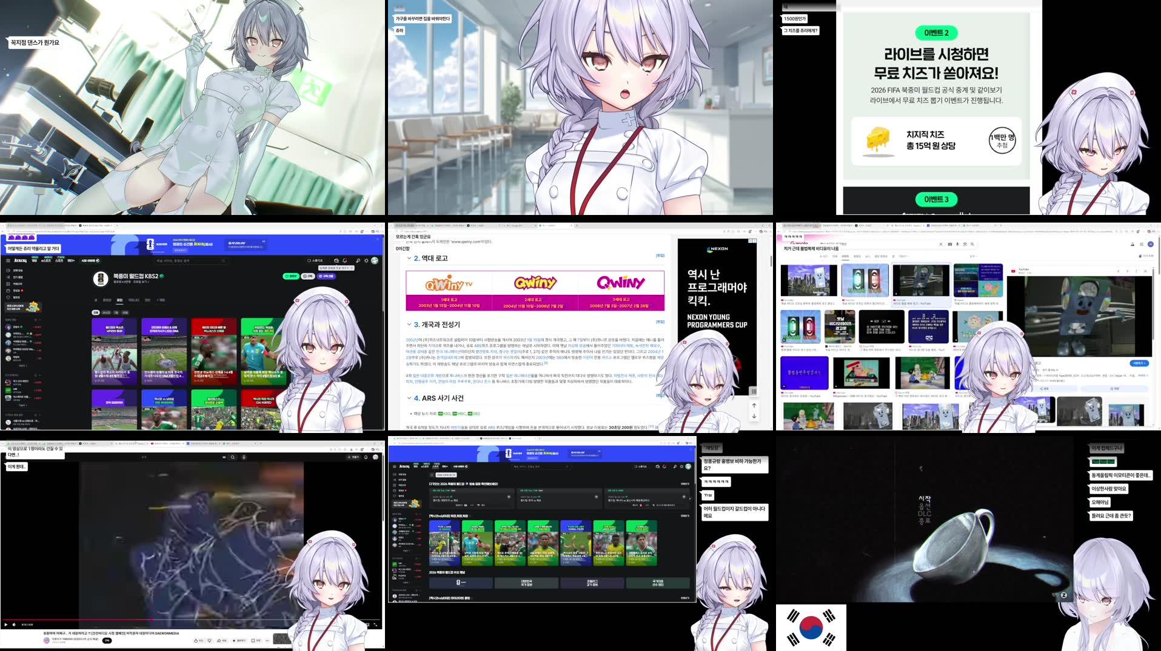Viewport: 1161px width, 651px height.
Task: Toggle alarm bell on second World Cup match card
Action: pyautogui.click(x=596, y=497)
